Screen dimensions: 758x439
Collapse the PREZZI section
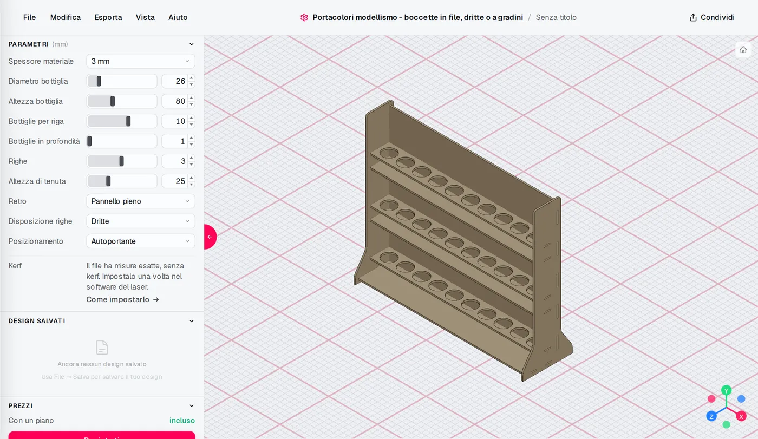point(191,405)
